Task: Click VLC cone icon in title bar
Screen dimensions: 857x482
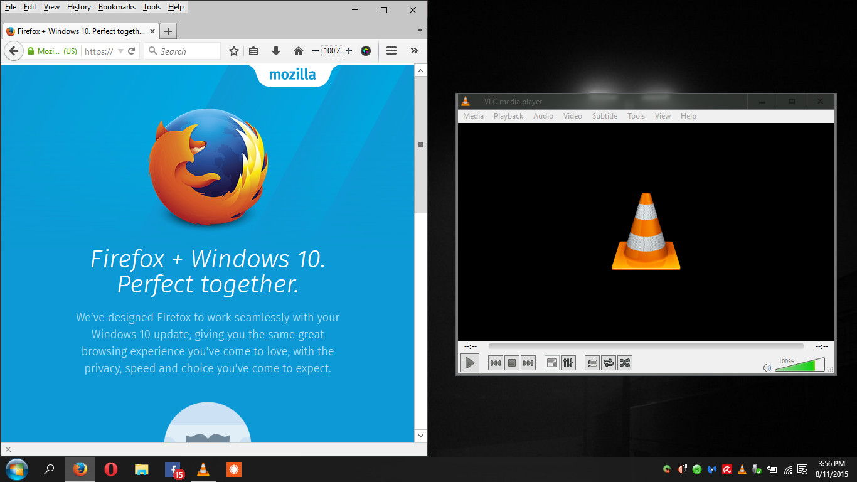Action: 466,101
